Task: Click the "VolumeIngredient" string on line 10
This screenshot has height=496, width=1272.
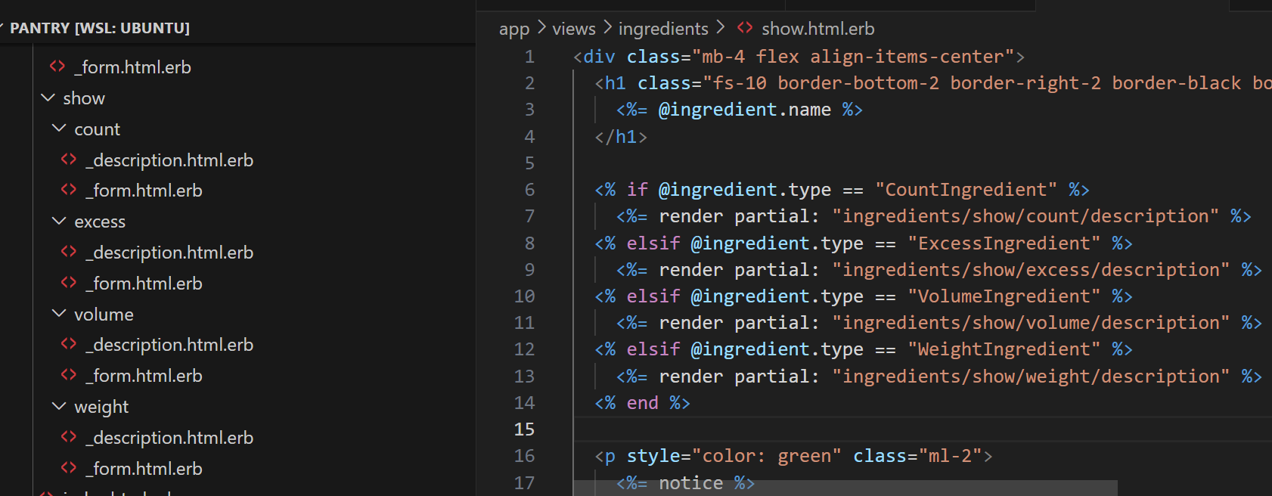Action: pos(1004,296)
